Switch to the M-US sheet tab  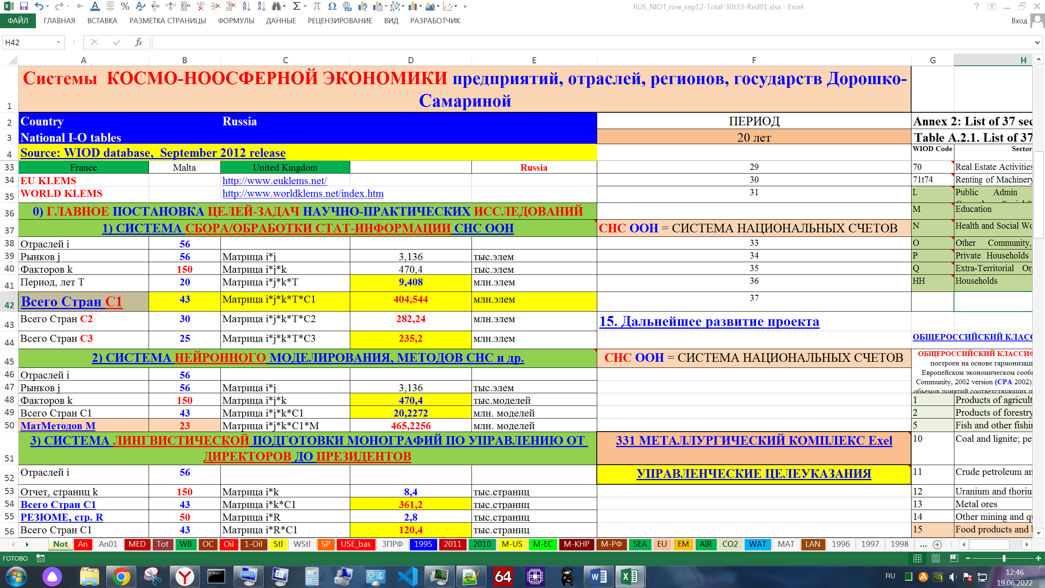click(x=511, y=544)
